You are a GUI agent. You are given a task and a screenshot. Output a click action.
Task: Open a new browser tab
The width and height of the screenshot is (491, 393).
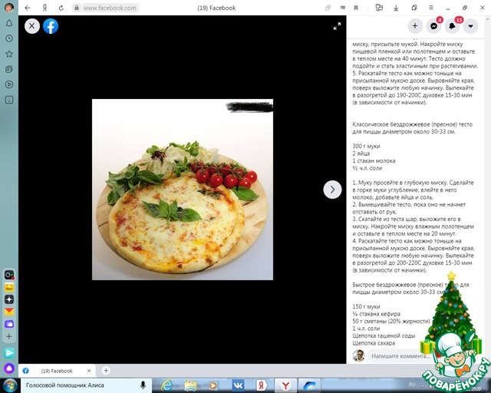106,371
